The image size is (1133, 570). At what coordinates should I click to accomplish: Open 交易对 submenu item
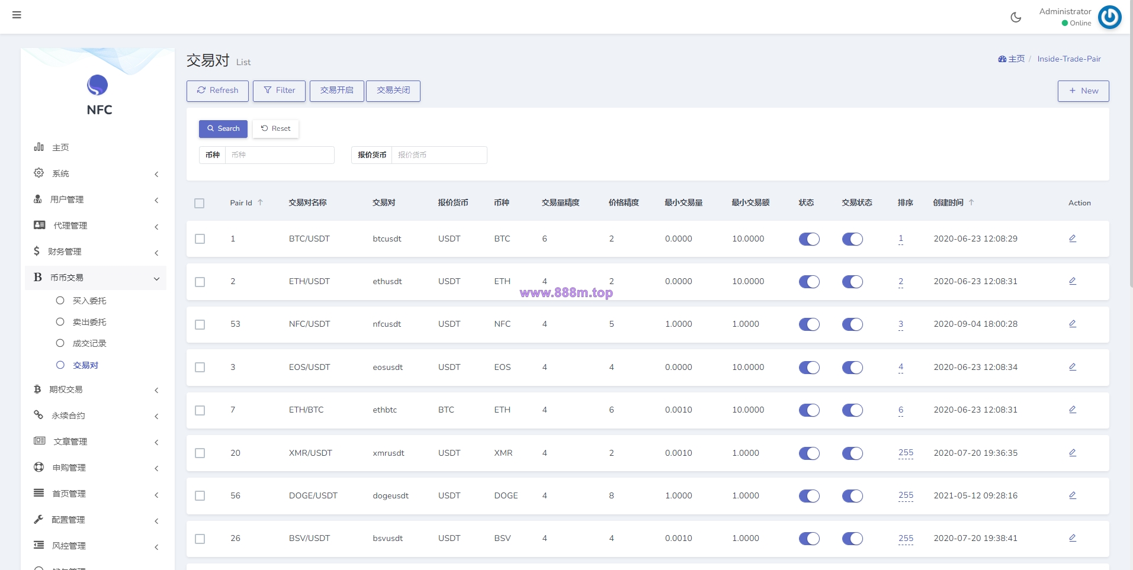click(x=85, y=365)
